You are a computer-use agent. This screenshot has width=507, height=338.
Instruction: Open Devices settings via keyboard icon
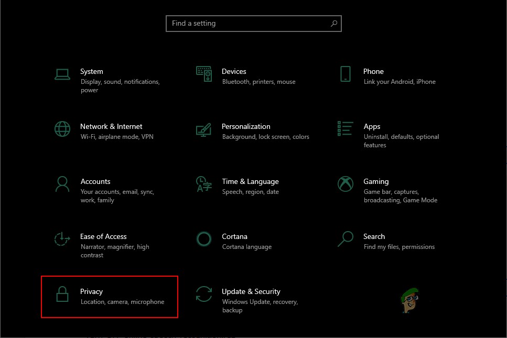tap(204, 74)
